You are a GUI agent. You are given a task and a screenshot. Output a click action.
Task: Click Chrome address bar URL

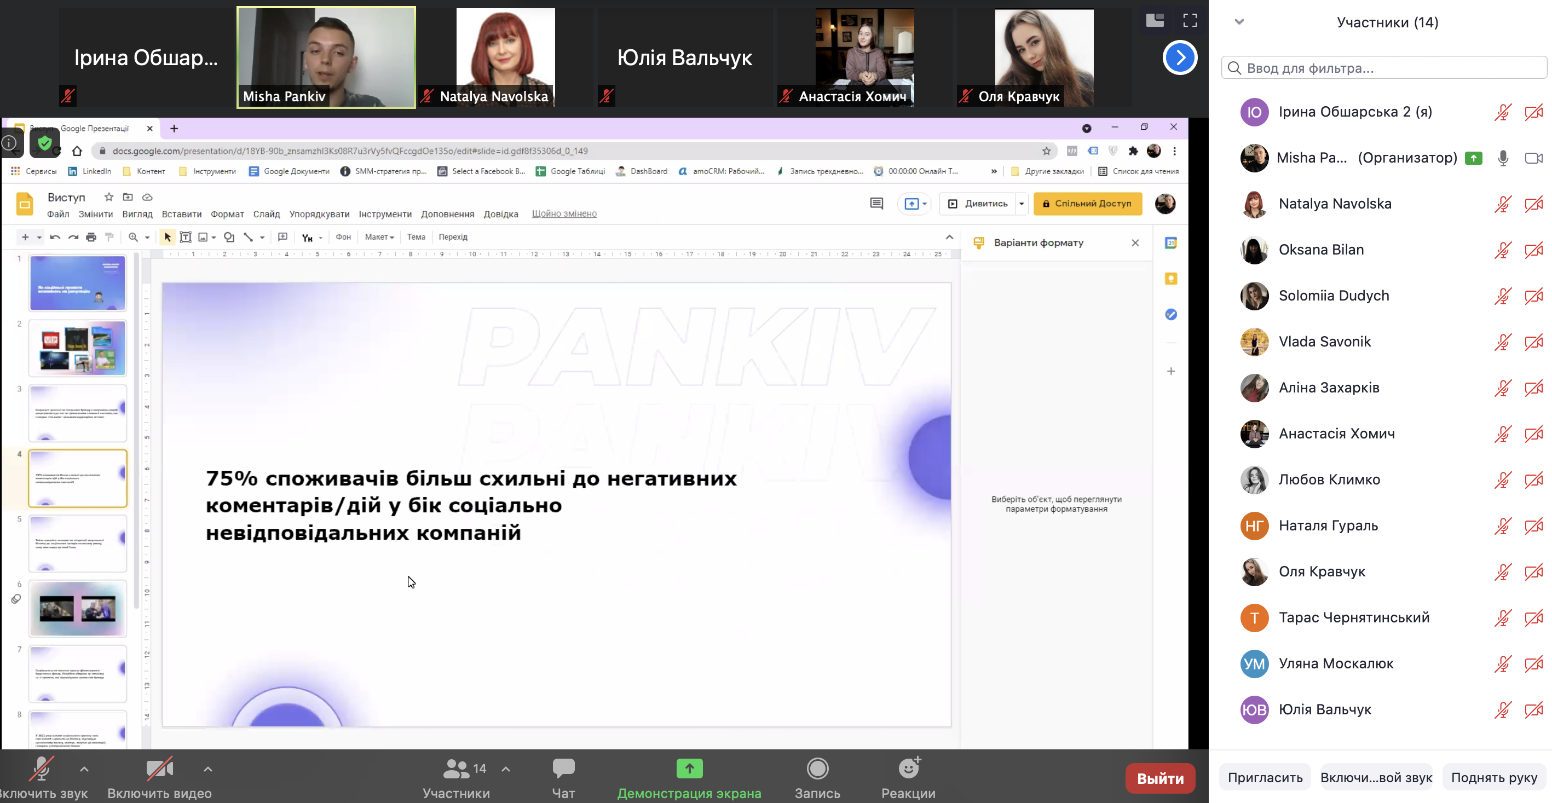coord(349,151)
